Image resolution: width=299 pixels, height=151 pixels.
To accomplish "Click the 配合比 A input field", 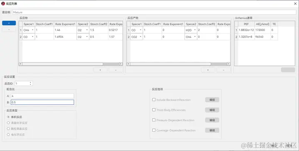I will [x=42, y=96].
